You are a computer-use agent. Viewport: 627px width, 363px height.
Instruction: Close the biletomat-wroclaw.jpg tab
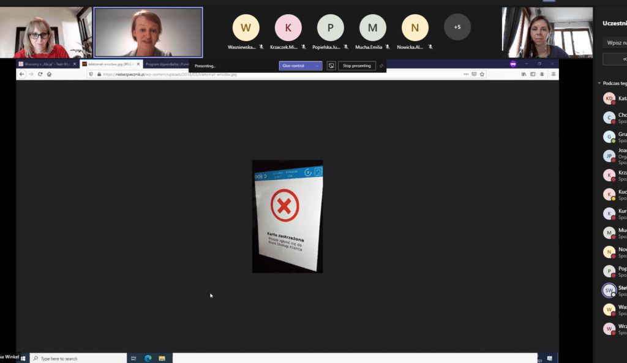tap(138, 64)
